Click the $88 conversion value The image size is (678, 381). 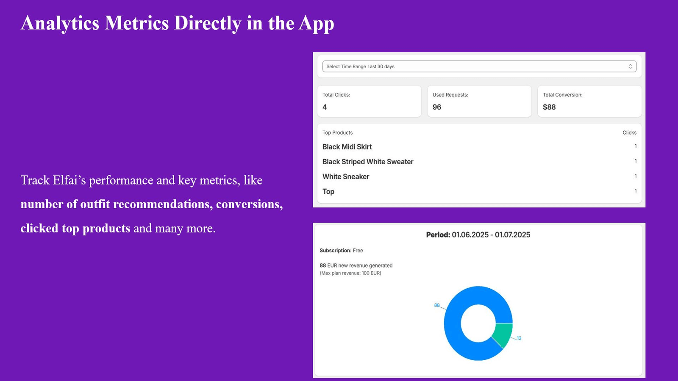(549, 107)
